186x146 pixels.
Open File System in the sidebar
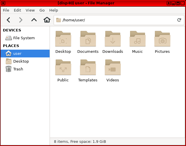pyautogui.click(x=24, y=38)
